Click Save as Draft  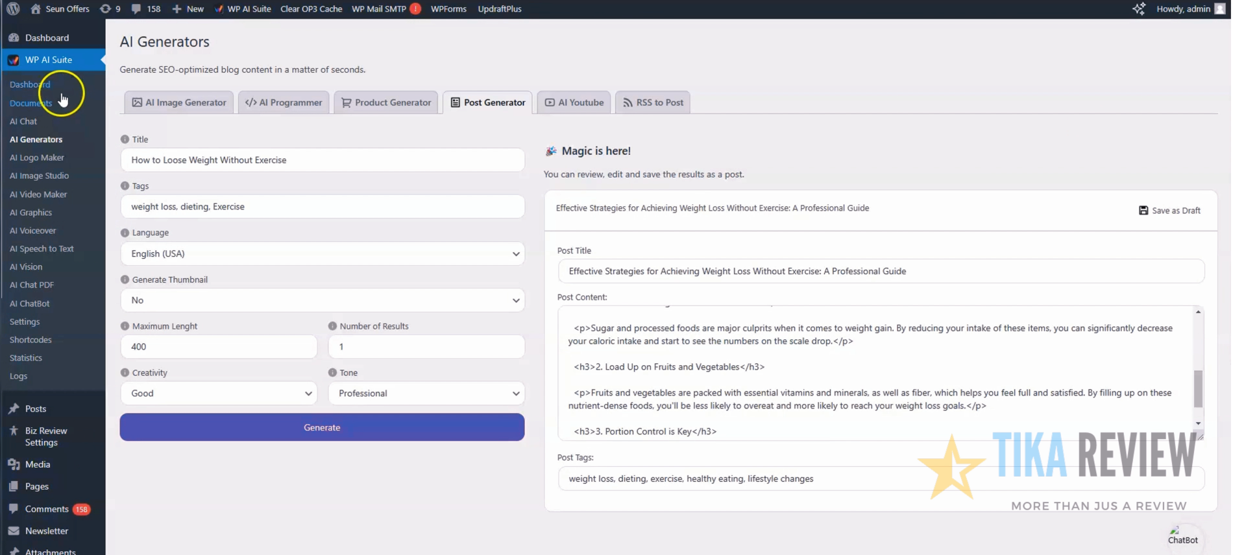pos(1170,211)
